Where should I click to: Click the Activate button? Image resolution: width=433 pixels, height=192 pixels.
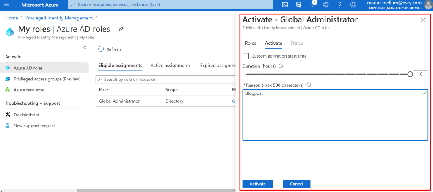pyautogui.click(x=257, y=184)
